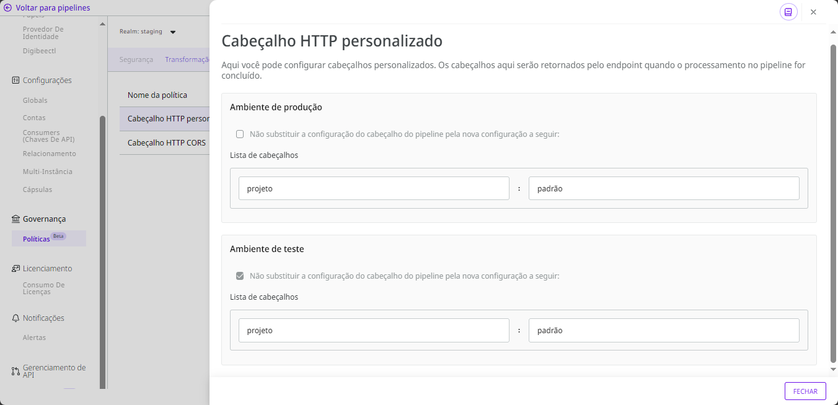Click the production 'projeto' header name field
Screen dimensions: 838x405
point(374,189)
